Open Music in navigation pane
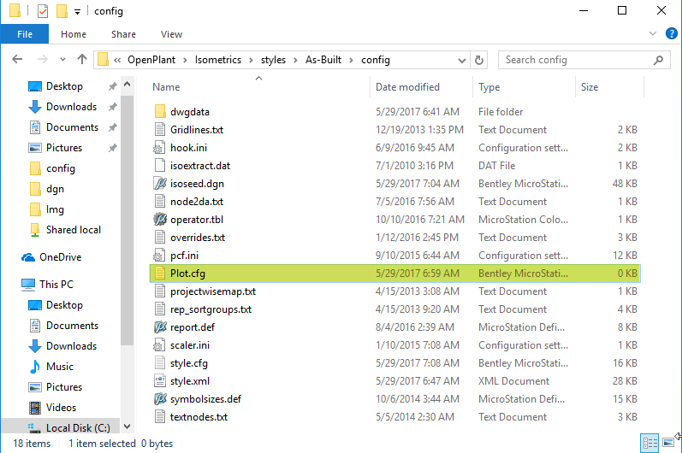 click(51, 367)
